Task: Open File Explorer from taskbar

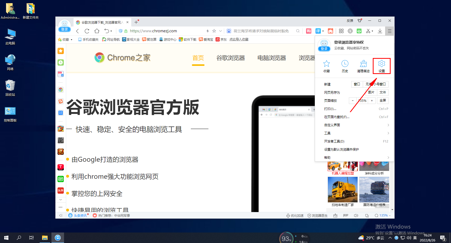Action: point(45,238)
